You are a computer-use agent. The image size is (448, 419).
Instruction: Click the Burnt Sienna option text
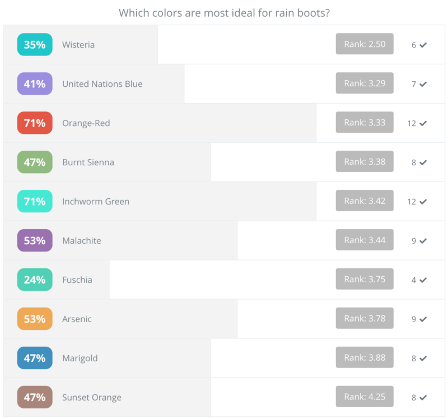(x=88, y=162)
